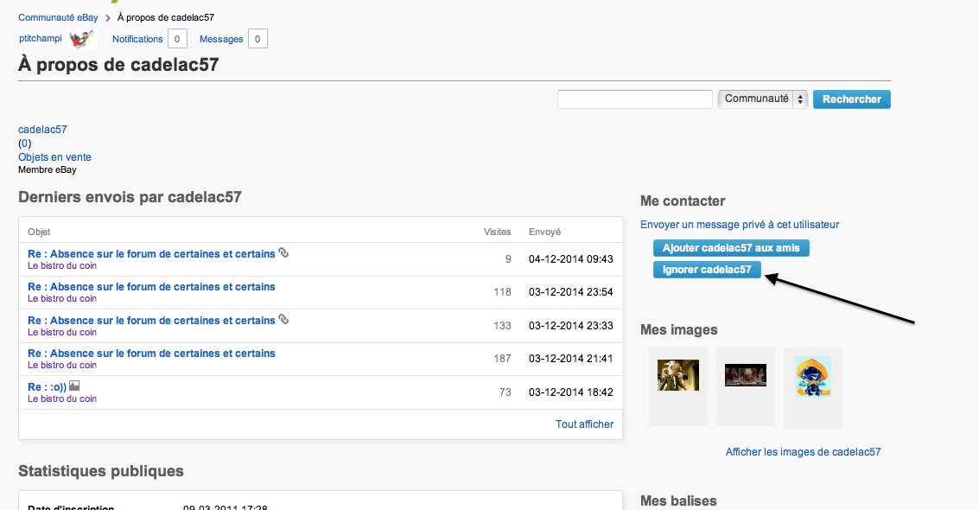Screen dimensions: 979x510
Task: Click the Rechercher button
Action: (852, 99)
